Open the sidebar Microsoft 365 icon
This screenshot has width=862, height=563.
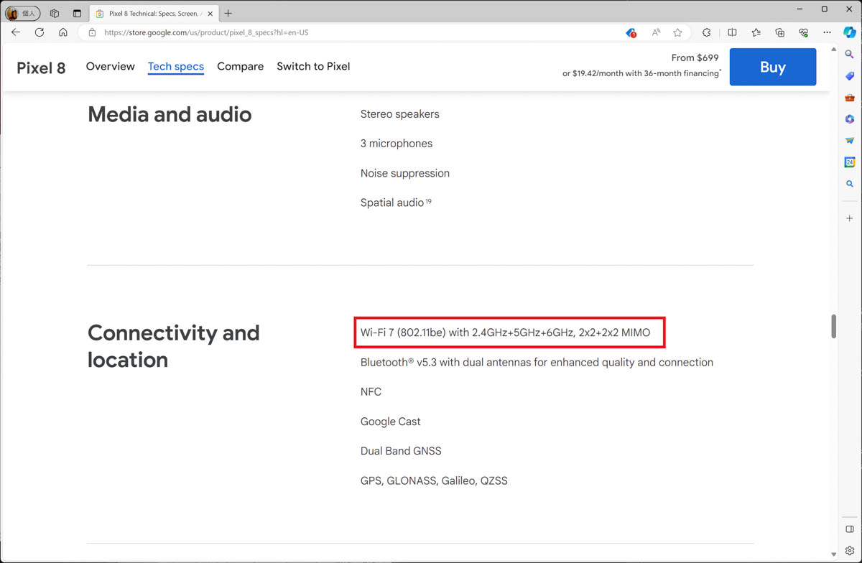[849, 119]
